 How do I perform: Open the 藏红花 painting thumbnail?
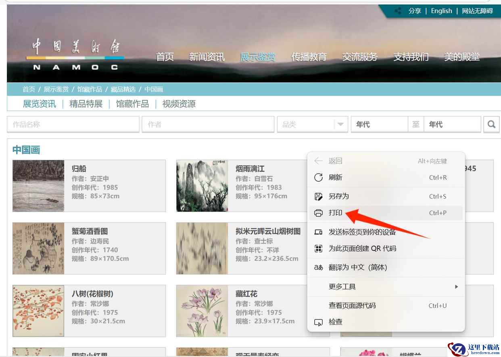pos(202,311)
